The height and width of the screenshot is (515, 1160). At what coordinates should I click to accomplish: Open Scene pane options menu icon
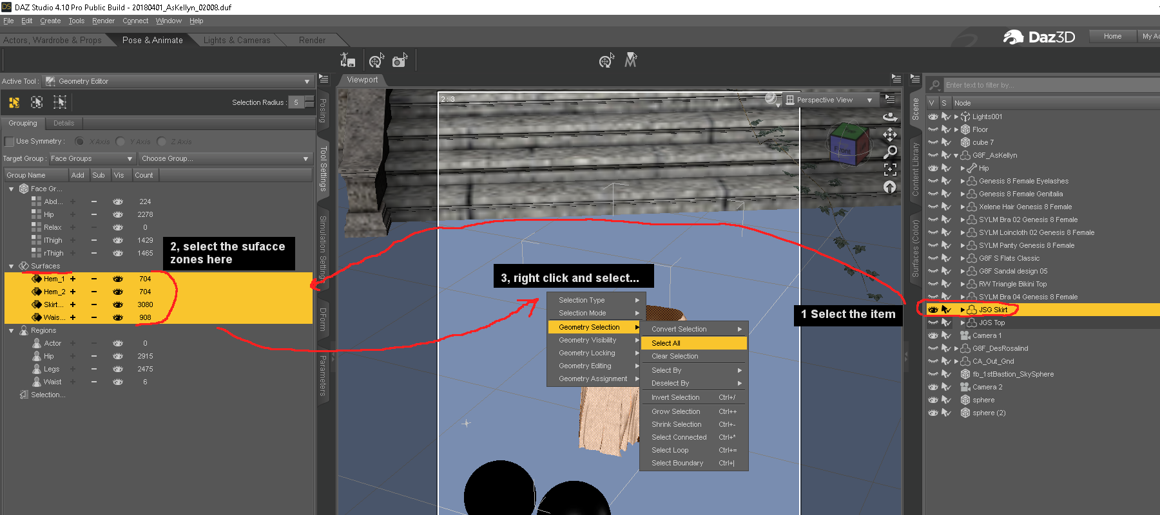coord(914,79)
